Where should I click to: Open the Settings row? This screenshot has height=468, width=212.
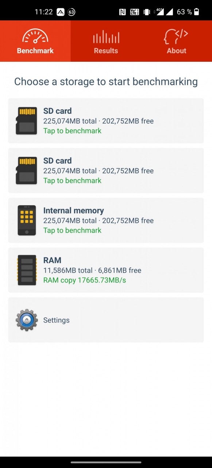pyautogui.click(x=106, y=320)
